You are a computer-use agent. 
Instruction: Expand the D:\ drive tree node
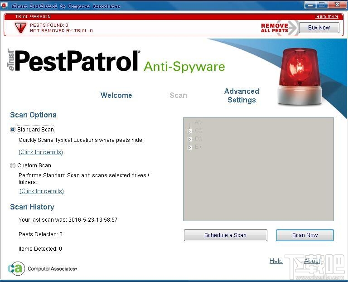pos(189,139)
